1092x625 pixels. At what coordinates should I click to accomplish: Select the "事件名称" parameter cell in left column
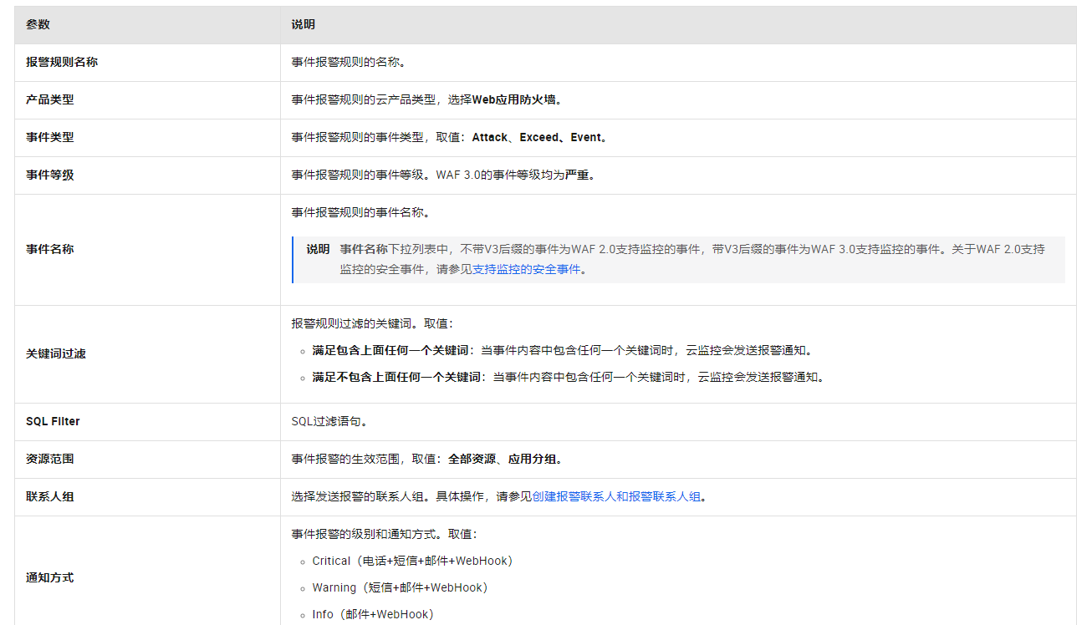147,250
